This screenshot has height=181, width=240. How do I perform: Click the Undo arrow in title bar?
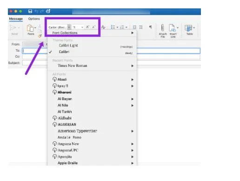pyautogui.click(x=36, y=11)
